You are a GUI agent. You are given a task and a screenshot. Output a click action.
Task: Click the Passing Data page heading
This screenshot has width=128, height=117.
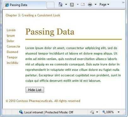pyautogui.click(x=50, y=32)
